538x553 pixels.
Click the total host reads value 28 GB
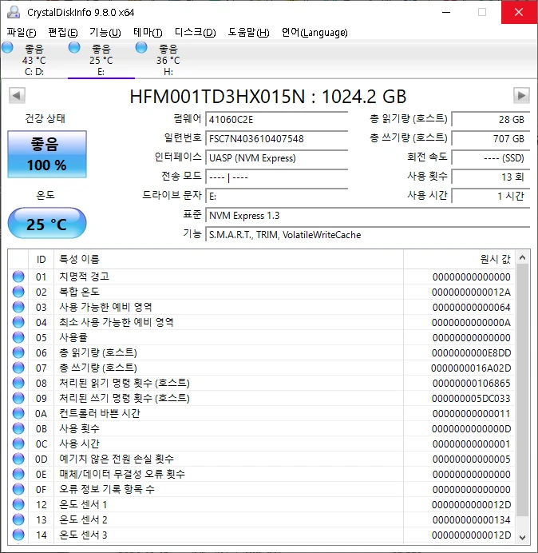[490, 120]
